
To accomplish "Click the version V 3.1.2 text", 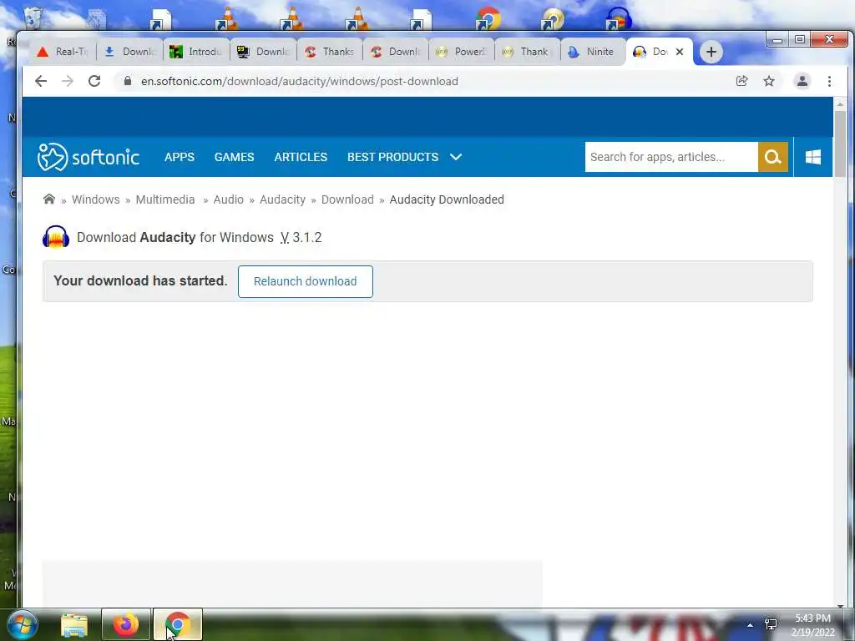I will click(301, 238).
